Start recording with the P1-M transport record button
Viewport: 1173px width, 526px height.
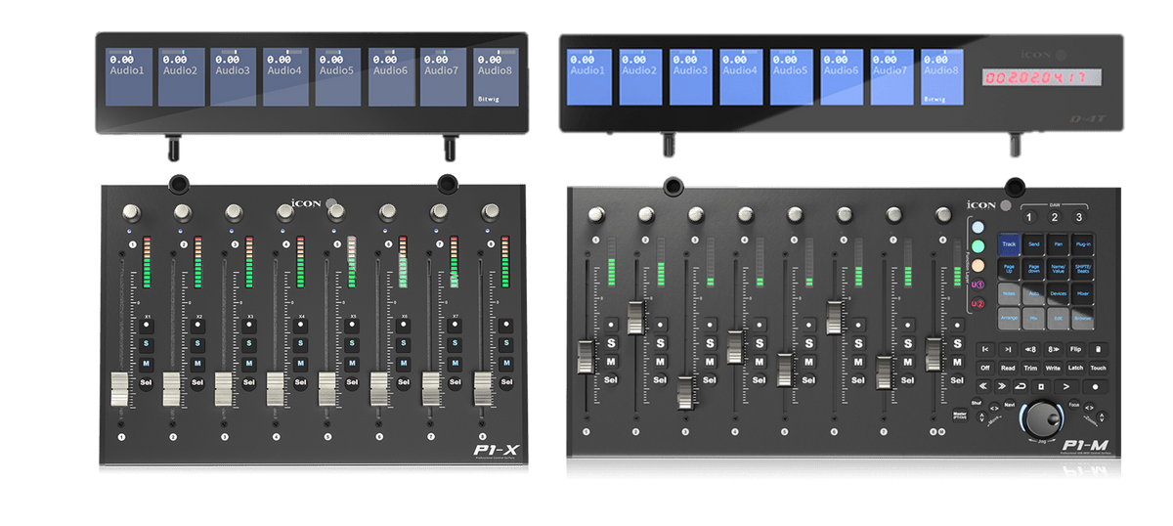tap(1096, 386)
